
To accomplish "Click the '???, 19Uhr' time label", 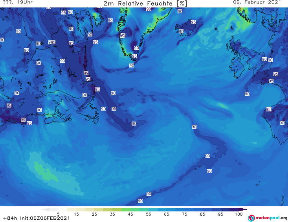I will 18,2.
